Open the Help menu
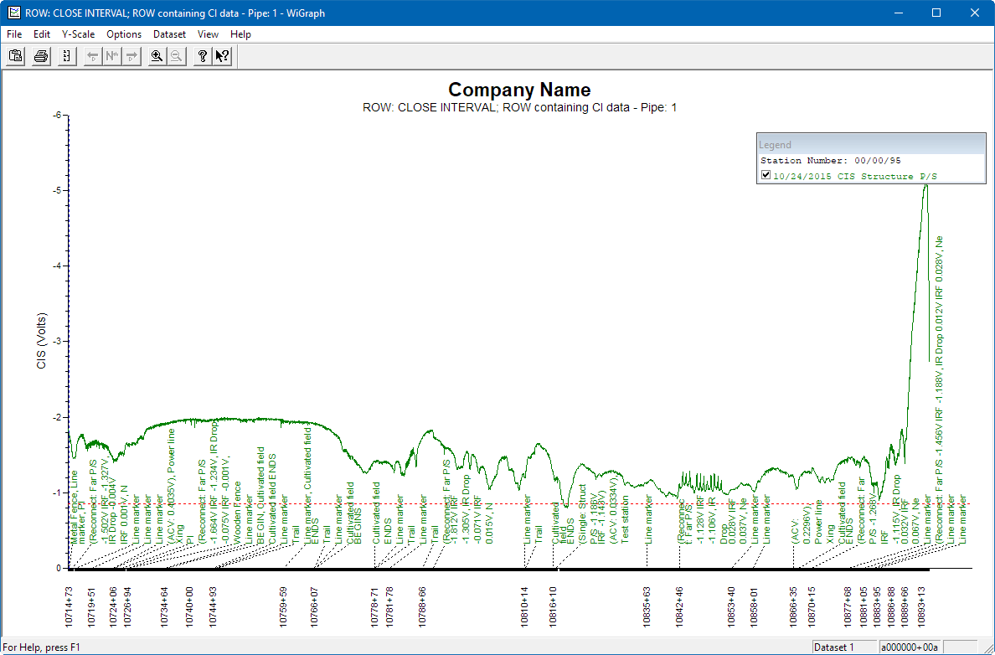Screen dimensions: 995x655 pyautogui.click(x=240, y=34)
